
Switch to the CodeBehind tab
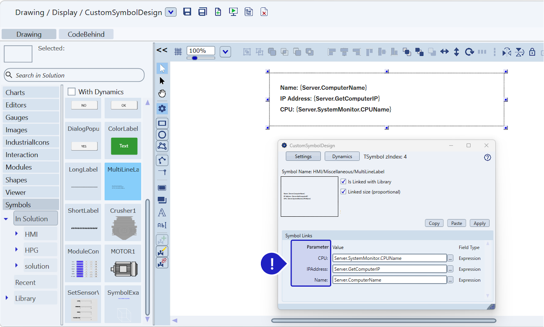click(86, 34)
